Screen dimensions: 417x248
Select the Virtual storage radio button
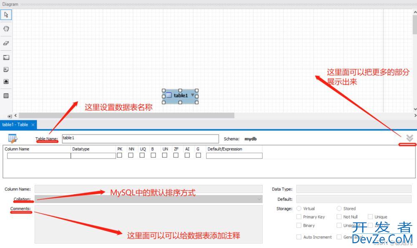[299, 208]
